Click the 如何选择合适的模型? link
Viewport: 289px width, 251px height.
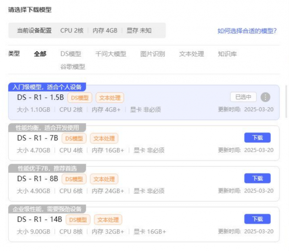247,31
